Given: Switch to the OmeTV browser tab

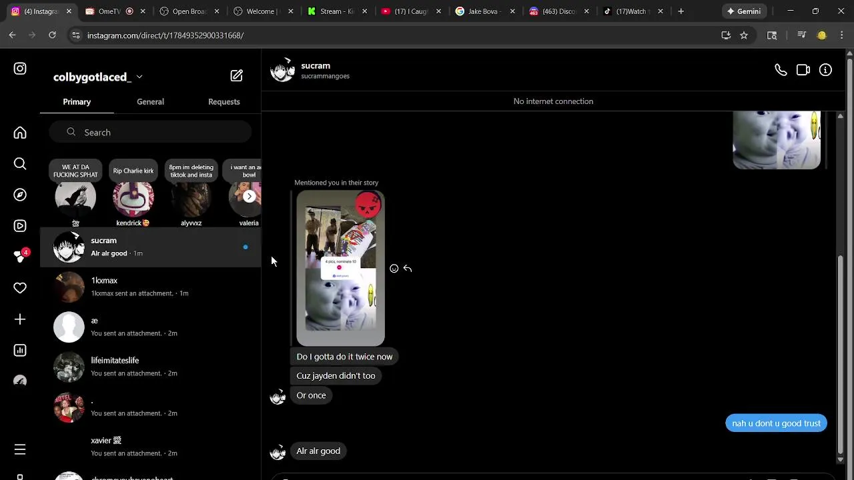Looking at the screenshot, I should coord(114,11).
